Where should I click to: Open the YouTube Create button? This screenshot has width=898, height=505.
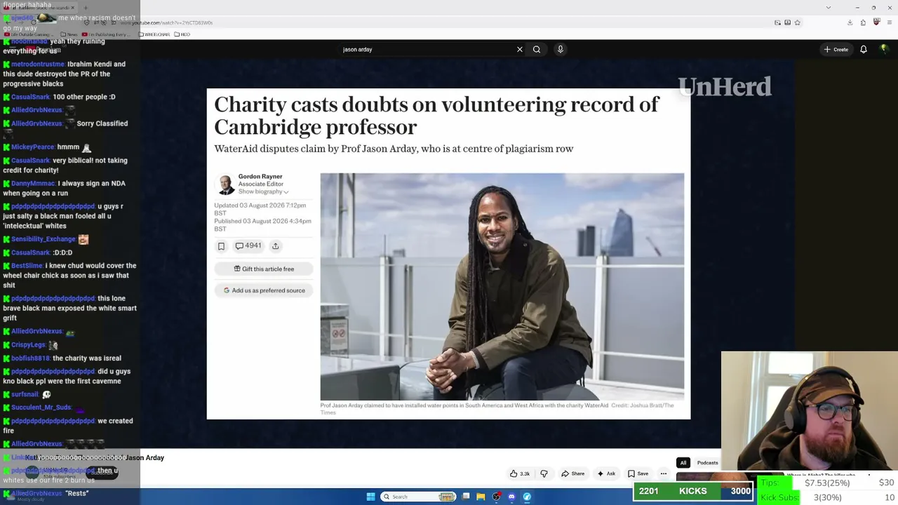(x=836, y=49)
